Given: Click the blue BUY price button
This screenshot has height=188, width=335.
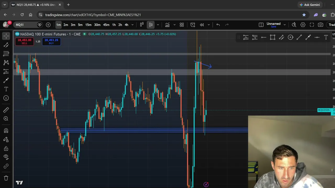Looking at the screenshot, I should pyautogui.click(x=51, y=42).
